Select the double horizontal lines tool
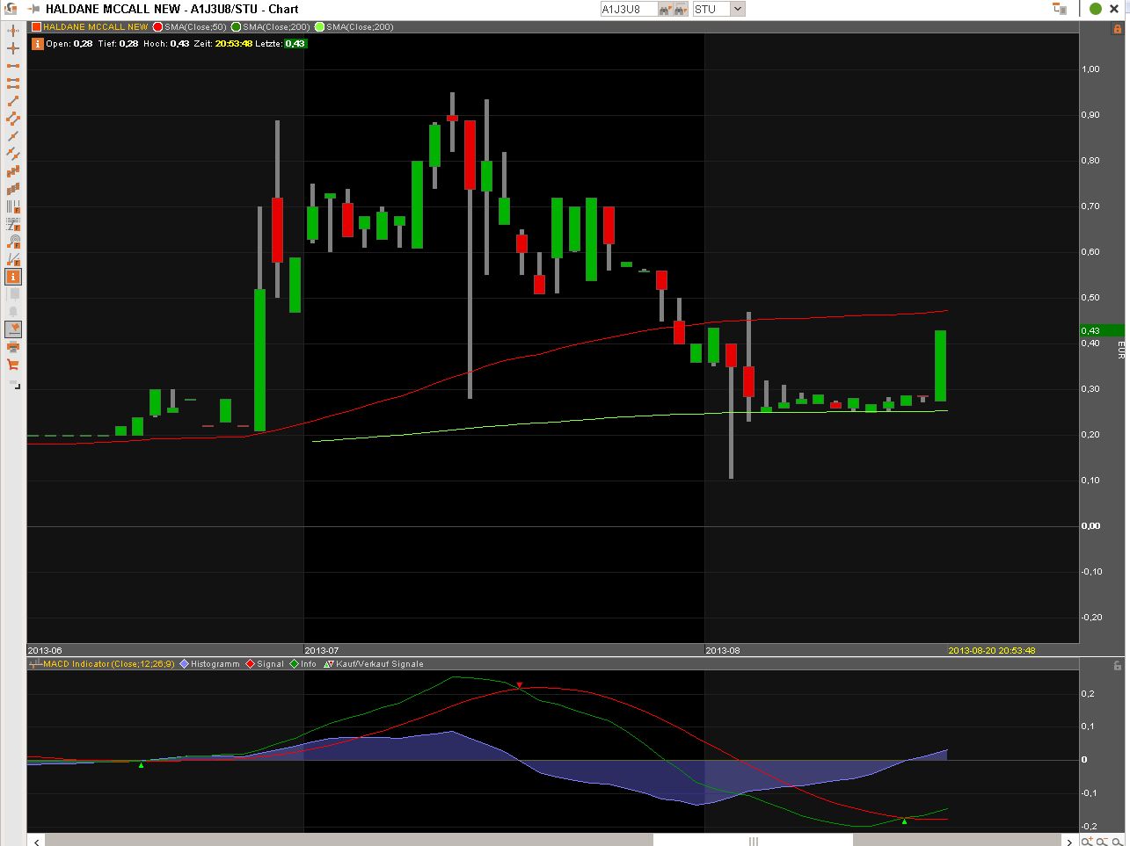 (x=13, y=83)
